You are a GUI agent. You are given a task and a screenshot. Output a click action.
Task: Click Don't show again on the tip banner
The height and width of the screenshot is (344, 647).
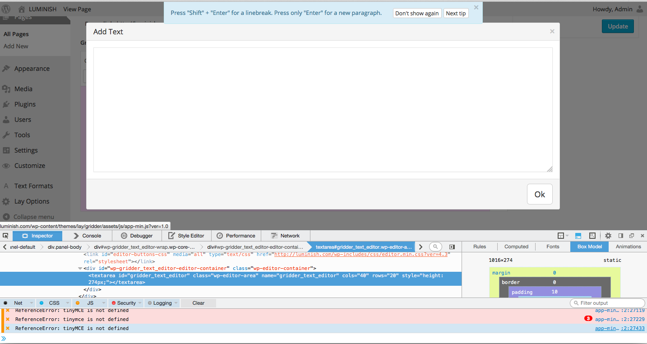click(x=417, y=13)
